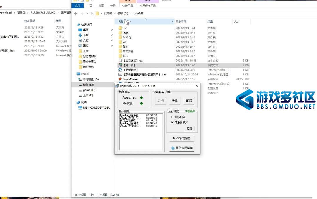Select the 脚本 folder row

[184, 47]
